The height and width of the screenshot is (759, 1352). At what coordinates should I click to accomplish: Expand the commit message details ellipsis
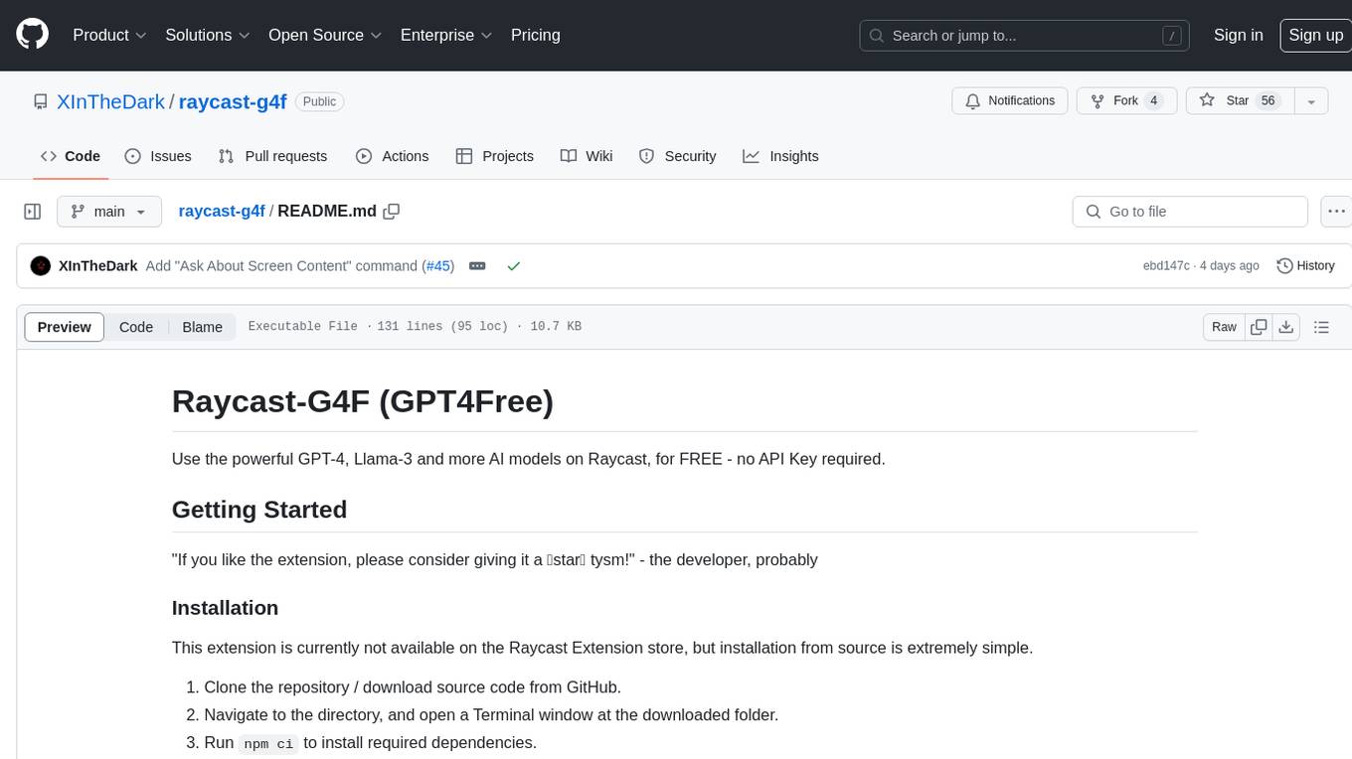pos(477,266)
